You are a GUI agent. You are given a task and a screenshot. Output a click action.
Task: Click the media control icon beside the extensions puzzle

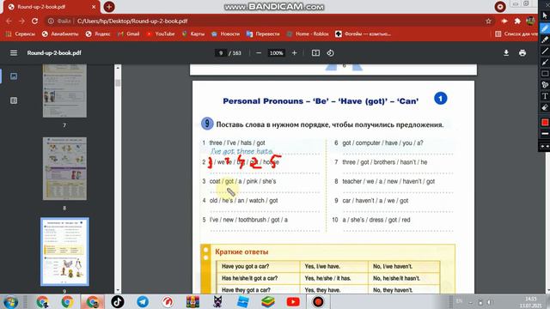coord(504,21)
